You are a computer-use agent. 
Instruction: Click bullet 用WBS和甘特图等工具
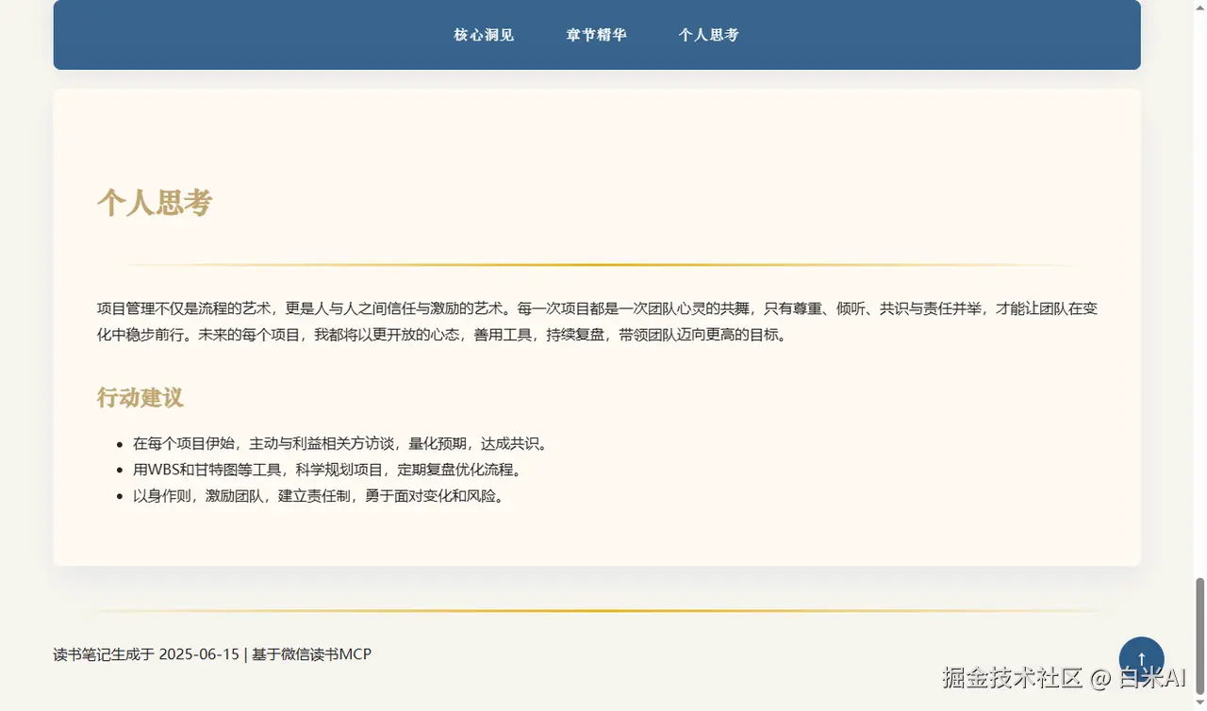point(327,470)
